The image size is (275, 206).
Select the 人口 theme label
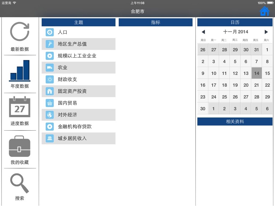62,32
